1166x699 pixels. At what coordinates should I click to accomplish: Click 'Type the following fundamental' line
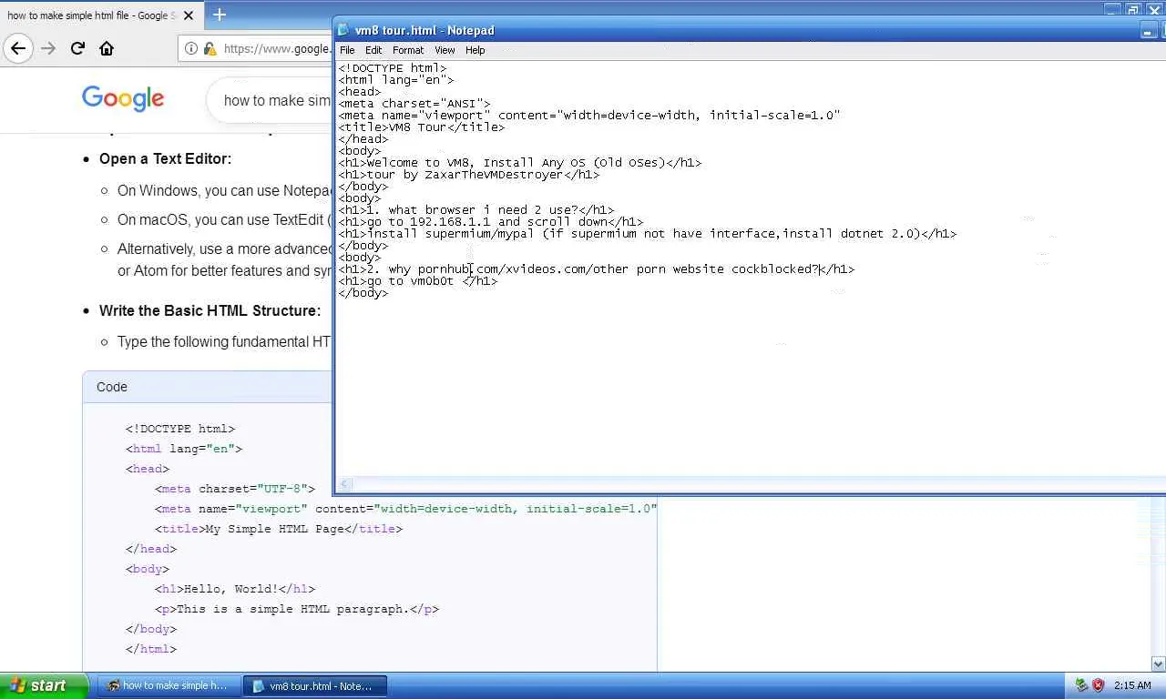pyautogui.click(x=224, y=341)
